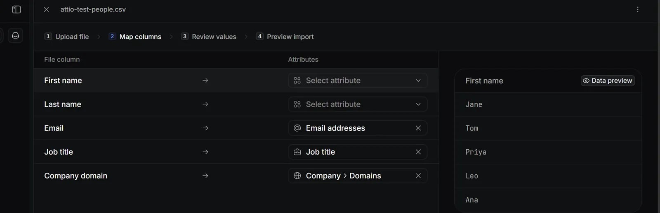This screenshot has width=660, height=213.
Task: Clear the Job title attribute mapping
Action: click(x=418, y=152)
